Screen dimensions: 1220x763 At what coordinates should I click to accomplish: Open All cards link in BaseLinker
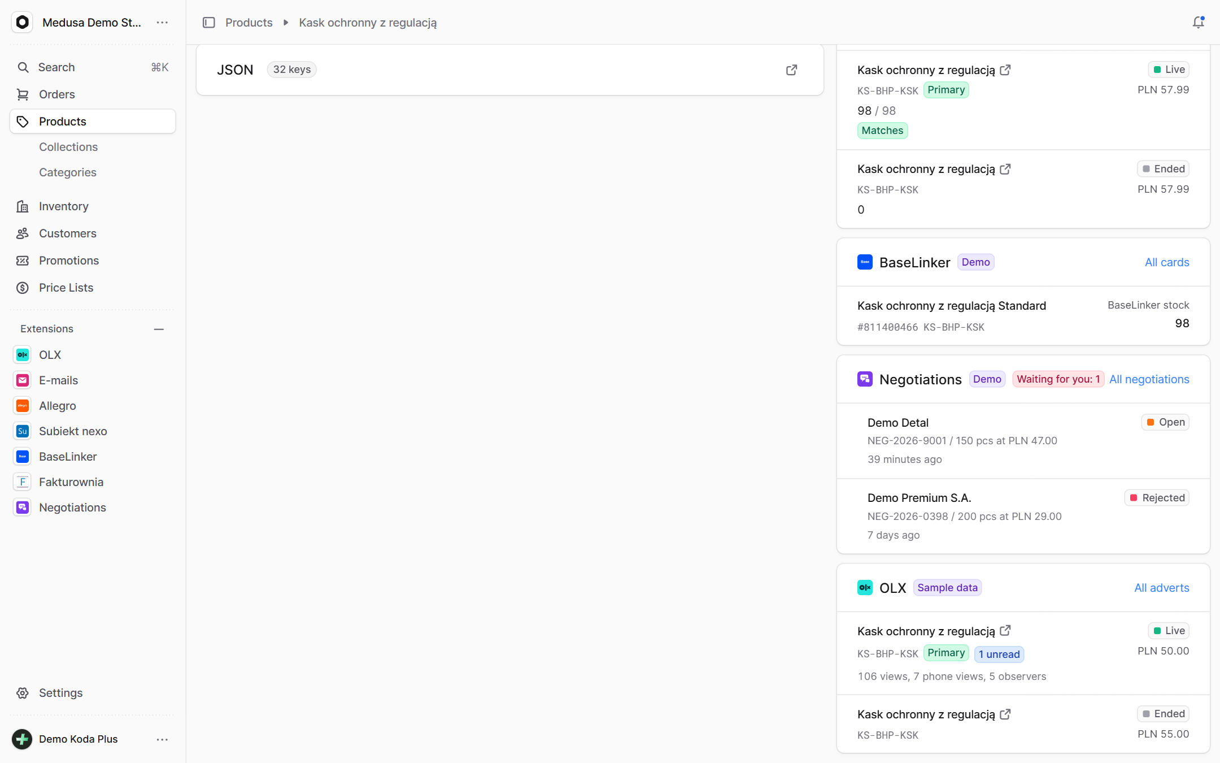[1167, 262]
